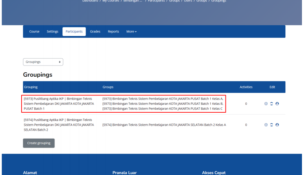Click trash icon for 5974 Jakarta Selatan grouping
The height and width of the screenshot is (175, 307).
click(272, 125)
